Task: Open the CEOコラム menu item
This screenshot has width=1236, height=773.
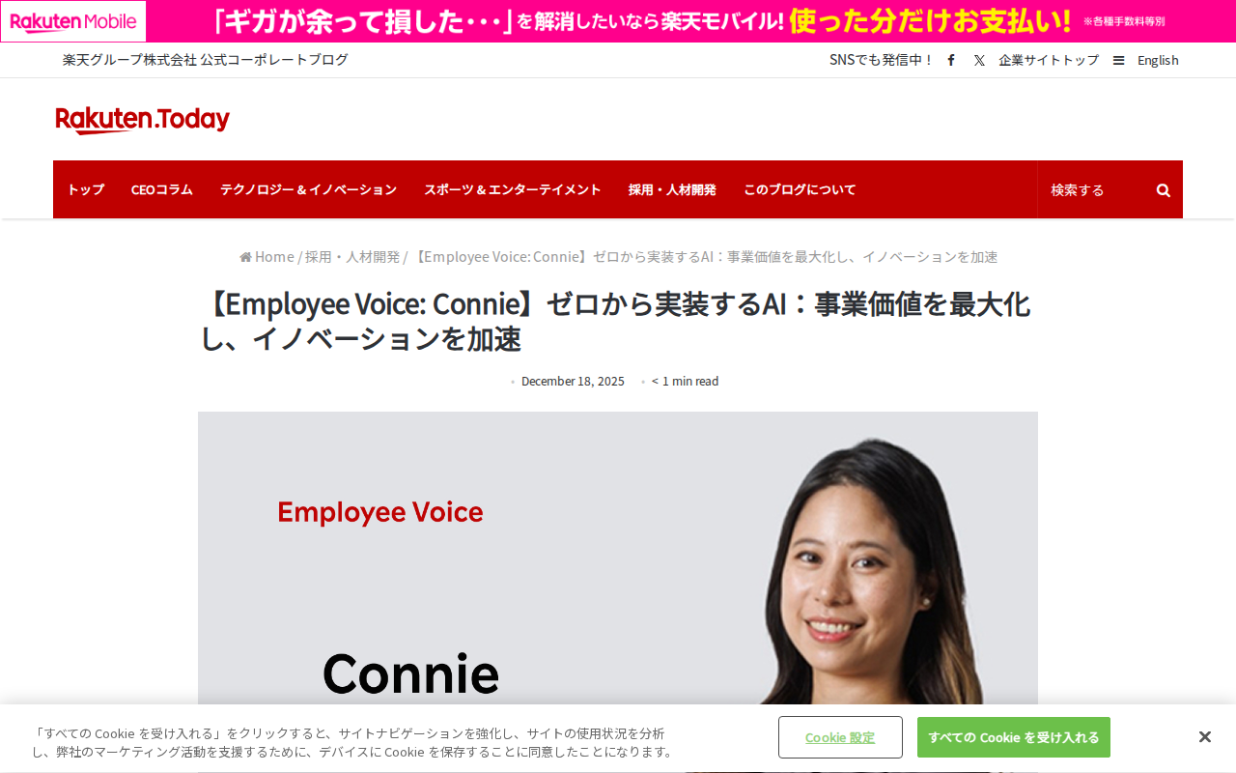Action: tap(162, 189)
